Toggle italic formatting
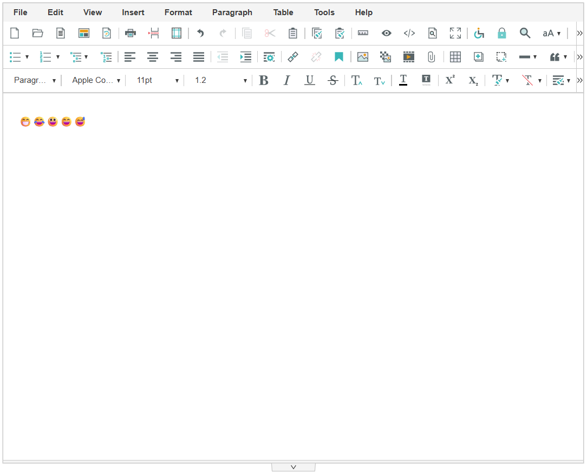Screen dimensions: 587x473 point(287,80)
